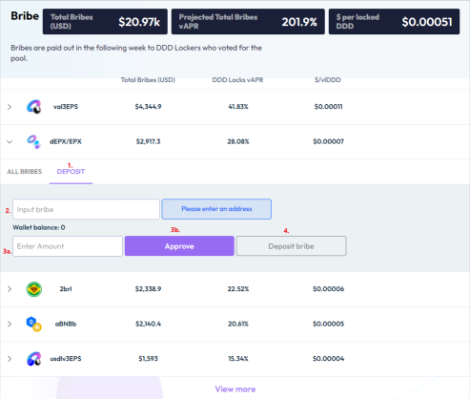The image size is (470, 399).
Task: Click the DDD Locks vAPR column header
Action: [237, 80]
